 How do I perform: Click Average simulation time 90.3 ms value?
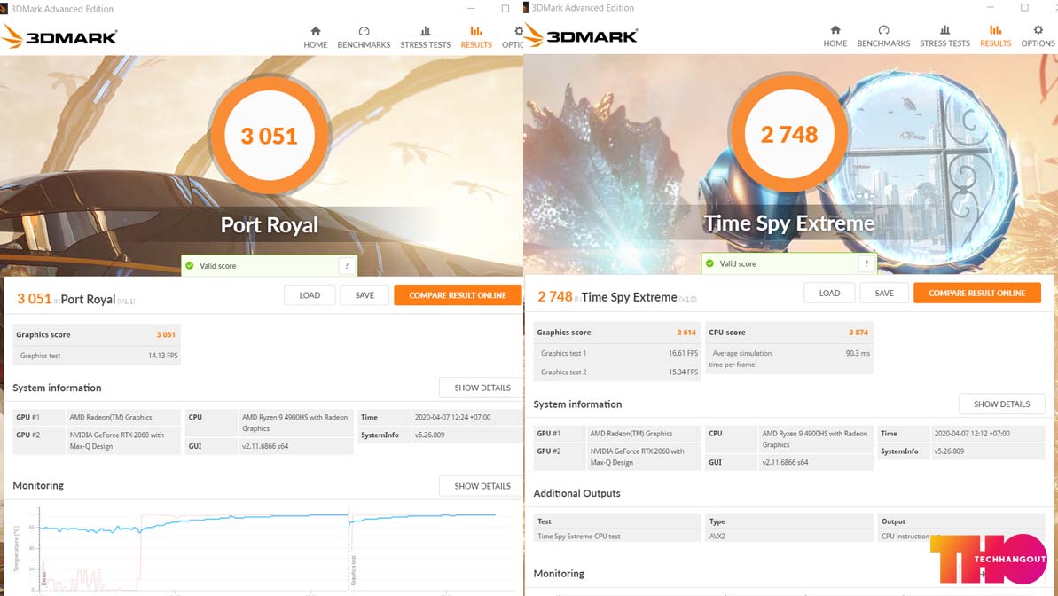pyautogui.click(x=858, y=354)
